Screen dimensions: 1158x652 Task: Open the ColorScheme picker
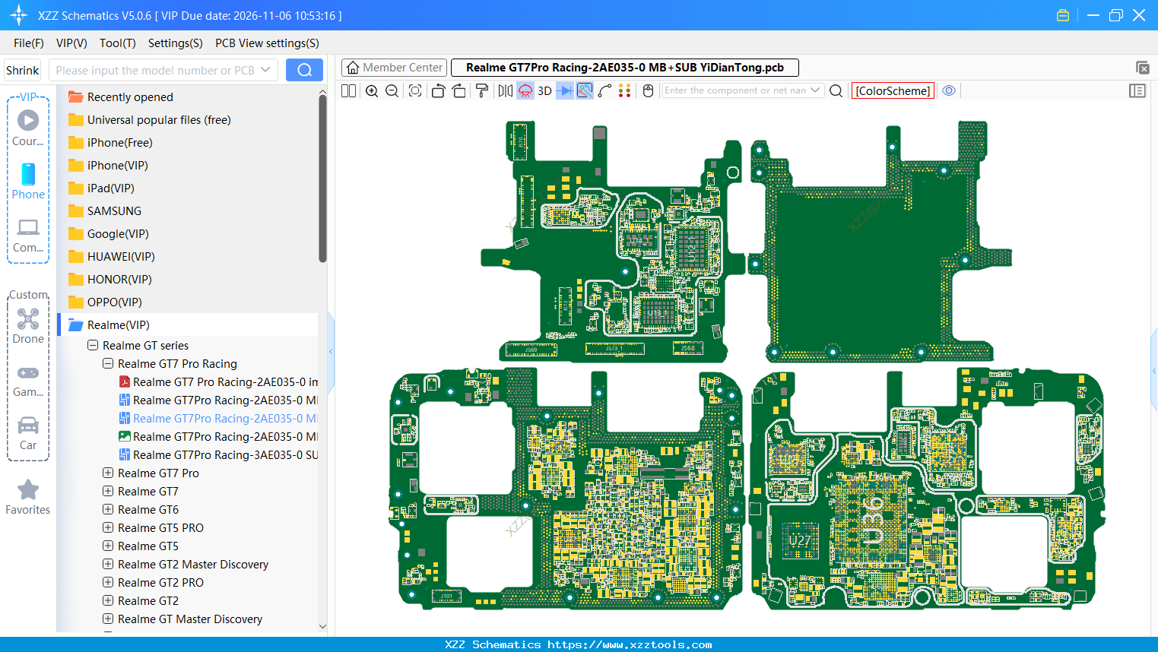893,90
